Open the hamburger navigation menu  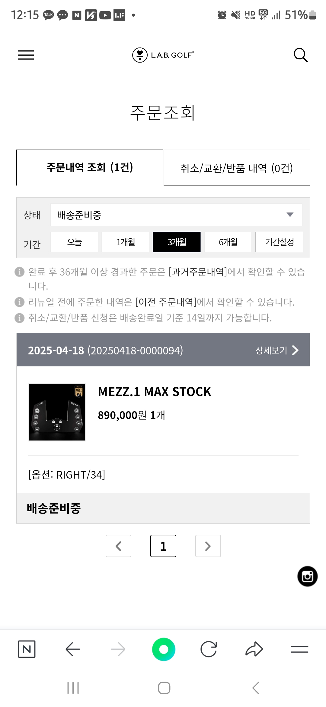[x=26, y=55]
